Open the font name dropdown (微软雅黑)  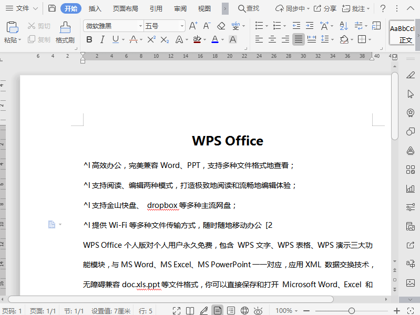tap(140, 26)
